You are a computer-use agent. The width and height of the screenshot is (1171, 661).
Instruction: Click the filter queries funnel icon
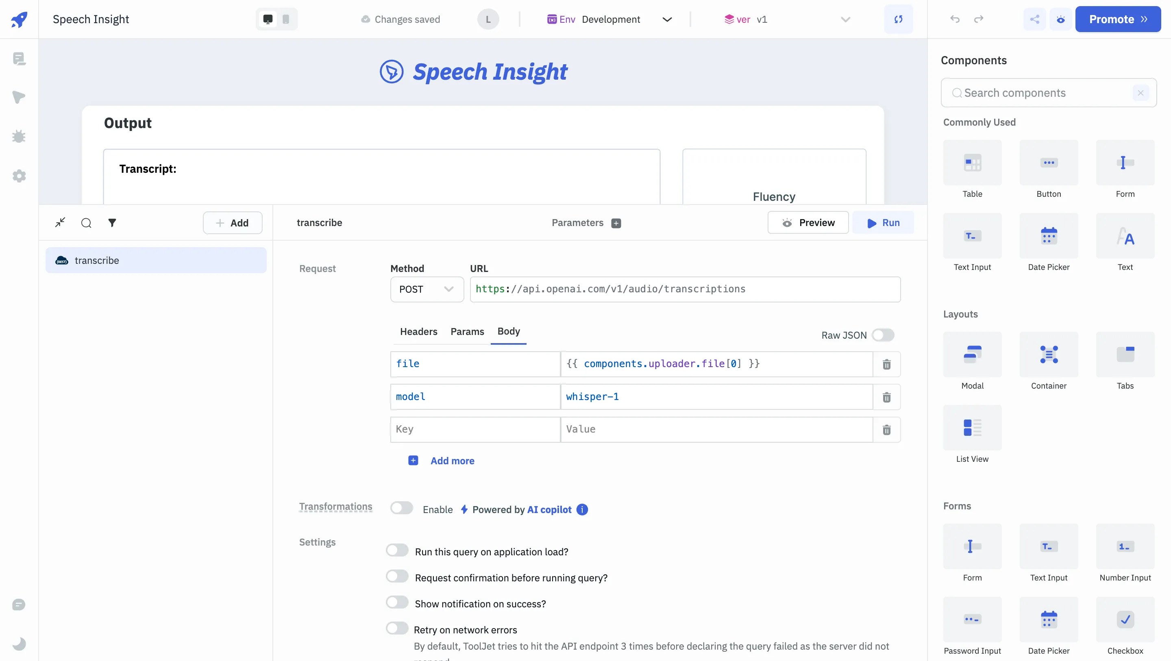point(112,222)
